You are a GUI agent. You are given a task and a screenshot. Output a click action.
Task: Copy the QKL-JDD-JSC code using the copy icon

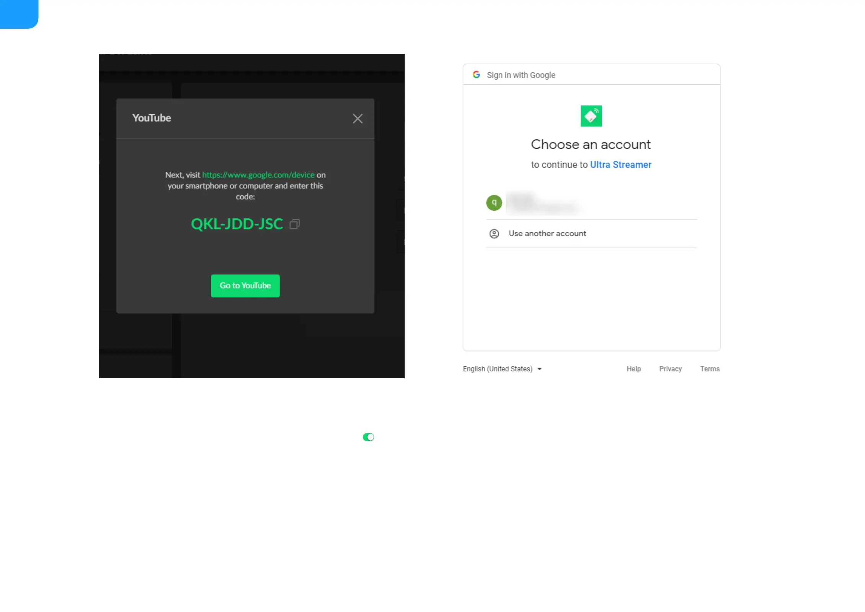pyautogui.click(x=294, y=224)
